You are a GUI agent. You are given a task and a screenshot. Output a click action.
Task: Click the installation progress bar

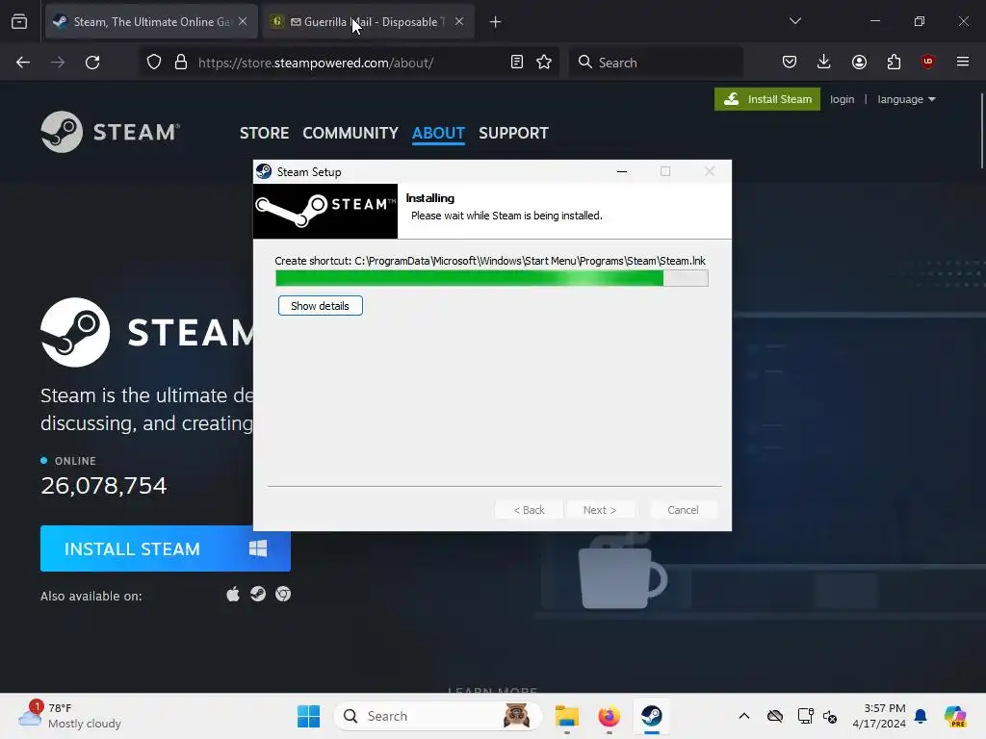[492, 278]
